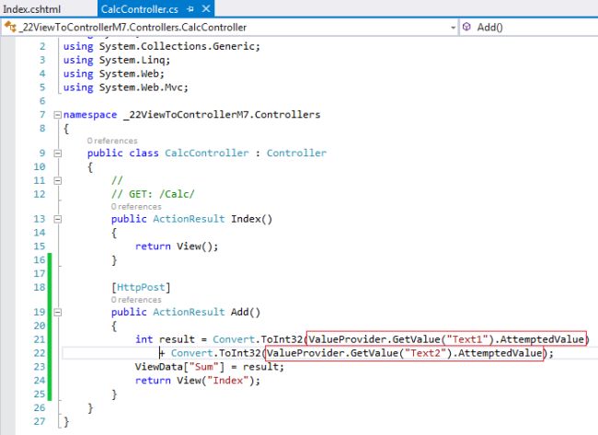Viewport: 598px width, 435px height.
Task: Click 'int result' declaration on line 21
Action: 165,339
